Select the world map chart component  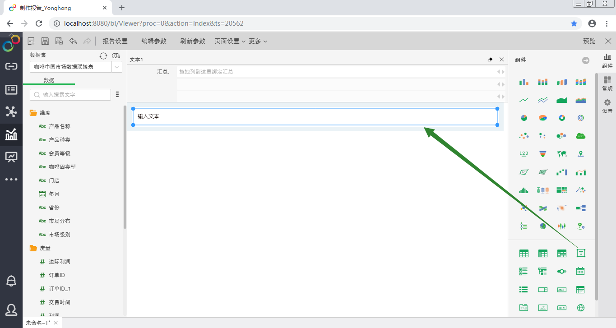click(562, 154)
